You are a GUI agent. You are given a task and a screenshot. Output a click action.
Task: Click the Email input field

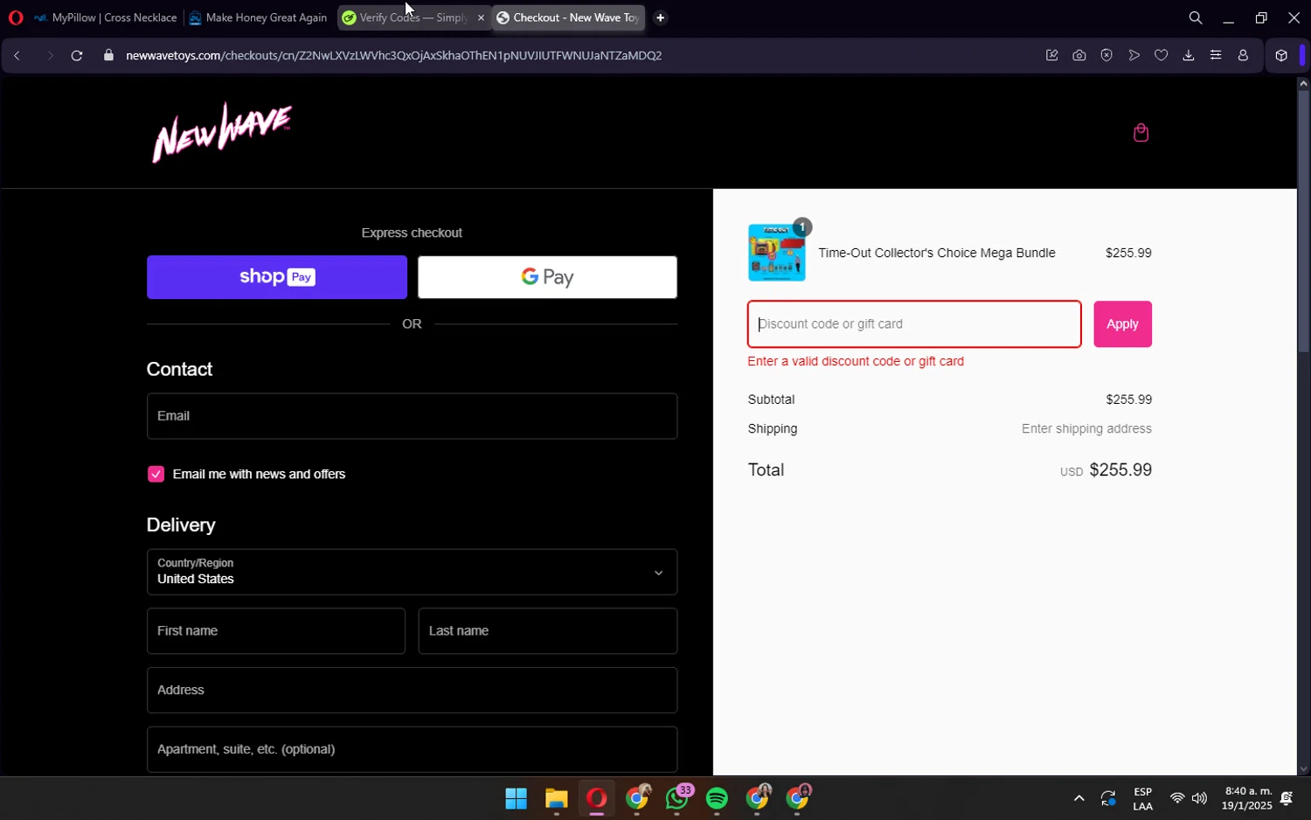coord(412,416)
